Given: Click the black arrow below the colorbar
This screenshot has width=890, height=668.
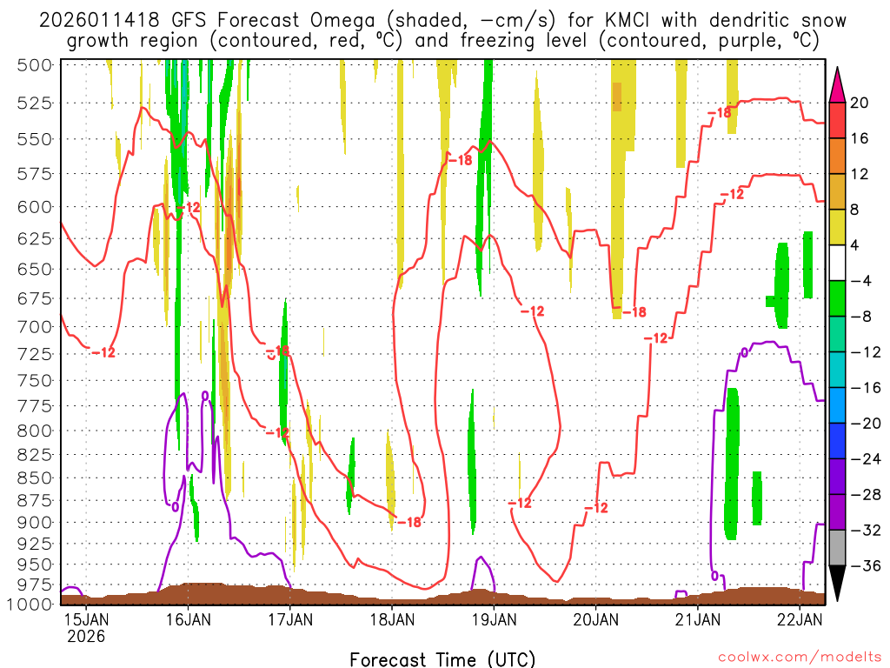Looking at the screenshot, I should coord(837,584).
